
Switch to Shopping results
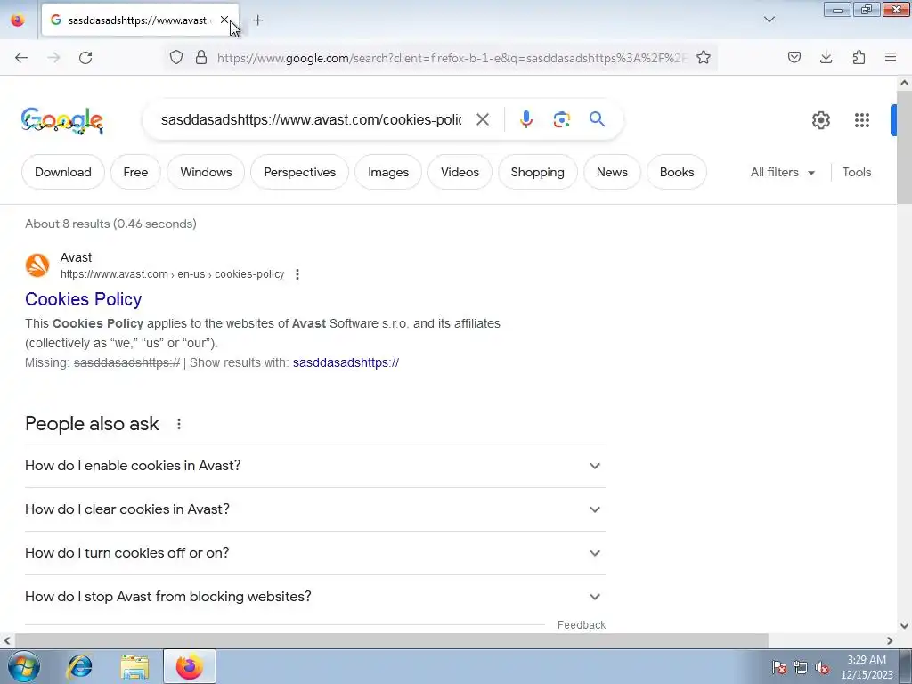[x=537, y=172]
